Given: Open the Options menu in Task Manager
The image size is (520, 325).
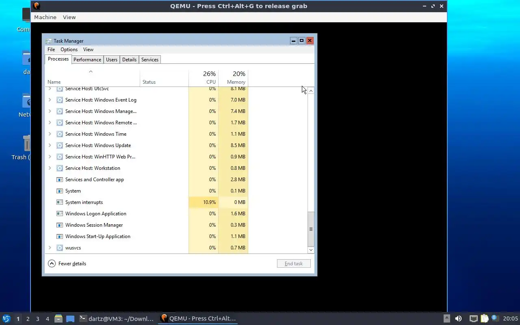Looking at the screenshot, I should (x=69, y=50).
